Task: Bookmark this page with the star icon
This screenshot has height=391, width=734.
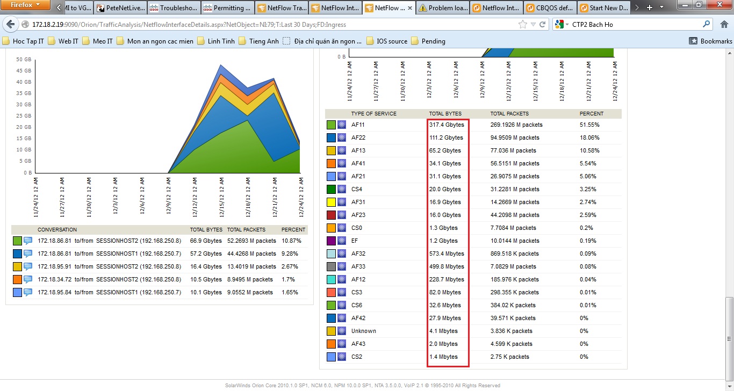Action: tap(523, 25)
